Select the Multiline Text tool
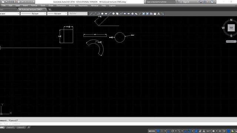 (159, 14)
